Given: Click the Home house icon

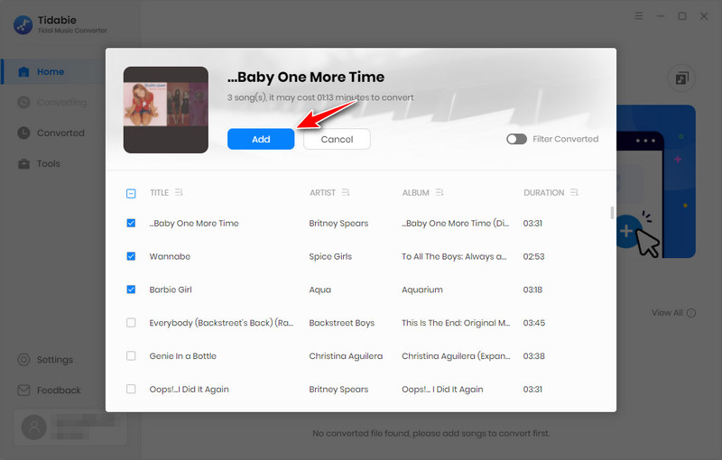Looking at the screenshot, I should [23, 72].
